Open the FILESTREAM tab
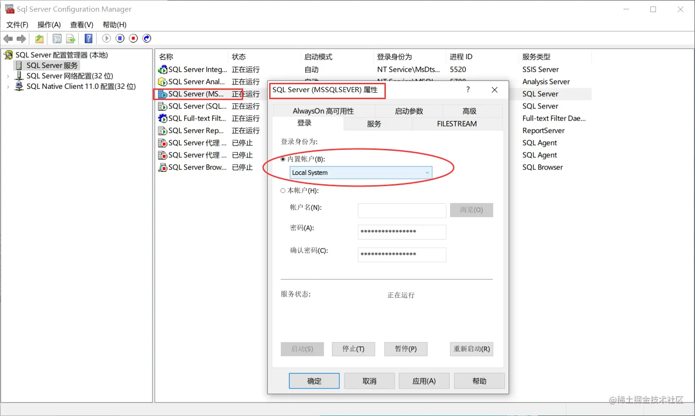Screen dimensions: 695x416 click(457, 124)
